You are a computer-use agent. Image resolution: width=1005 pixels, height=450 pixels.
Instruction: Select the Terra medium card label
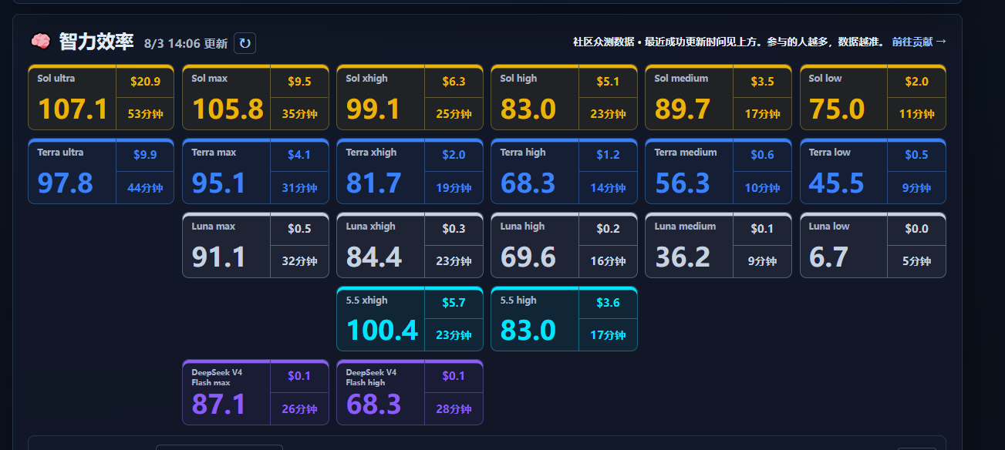pyautogui.click(x=686, y=153)
